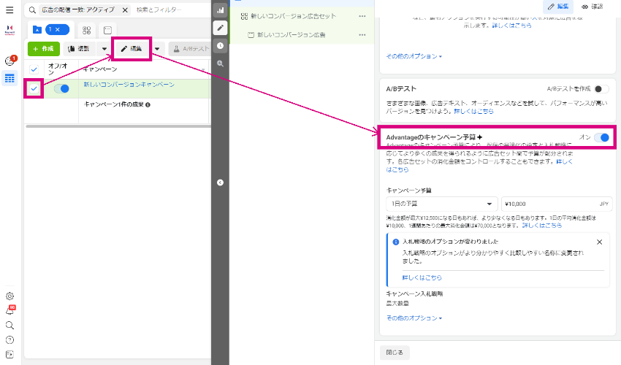Switch to the ad sets tab
Image resolution: width=621 pixels, height=365 pixels.
(87, 30)
